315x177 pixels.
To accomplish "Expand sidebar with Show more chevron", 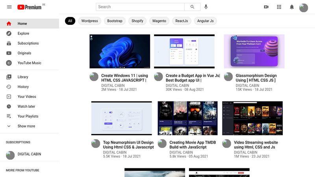I will tap(9, 126).
